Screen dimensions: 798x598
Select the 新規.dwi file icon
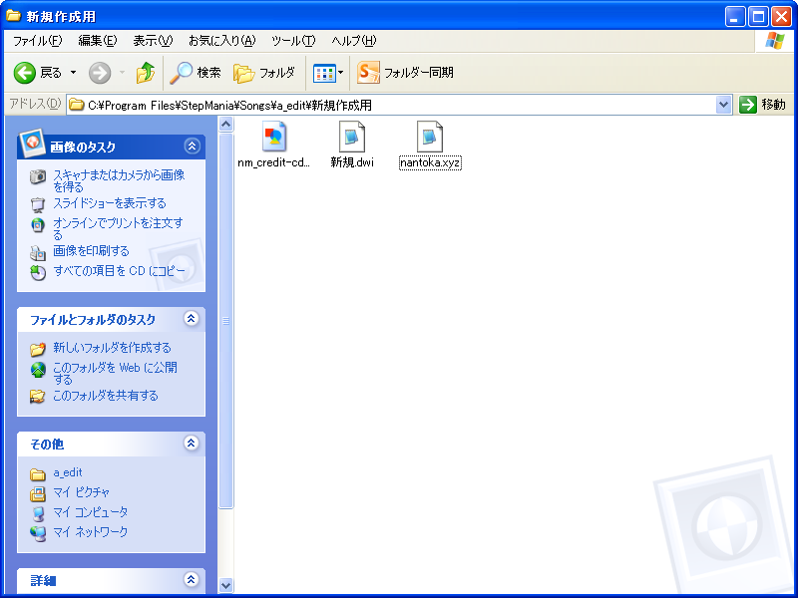coord(352,137)
